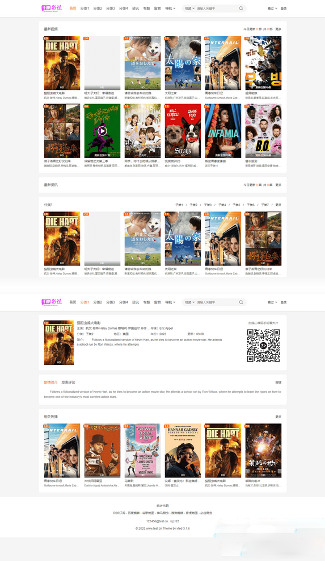Select the 剧情简介 tab
The image size is (325, 561).
(50, 382)
